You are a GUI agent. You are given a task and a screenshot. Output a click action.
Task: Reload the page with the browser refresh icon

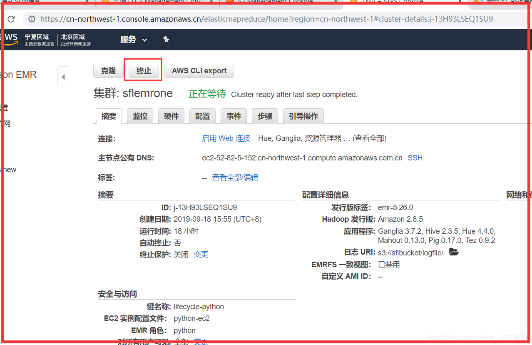pyautogui.click(x=11, y=19)
